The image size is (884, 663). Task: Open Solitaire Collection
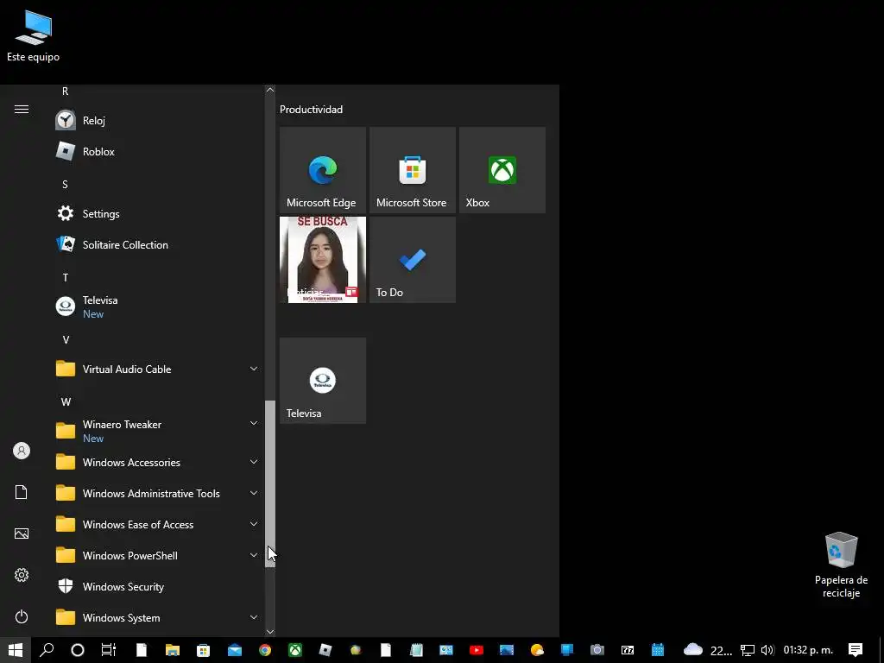pos(158,244)
